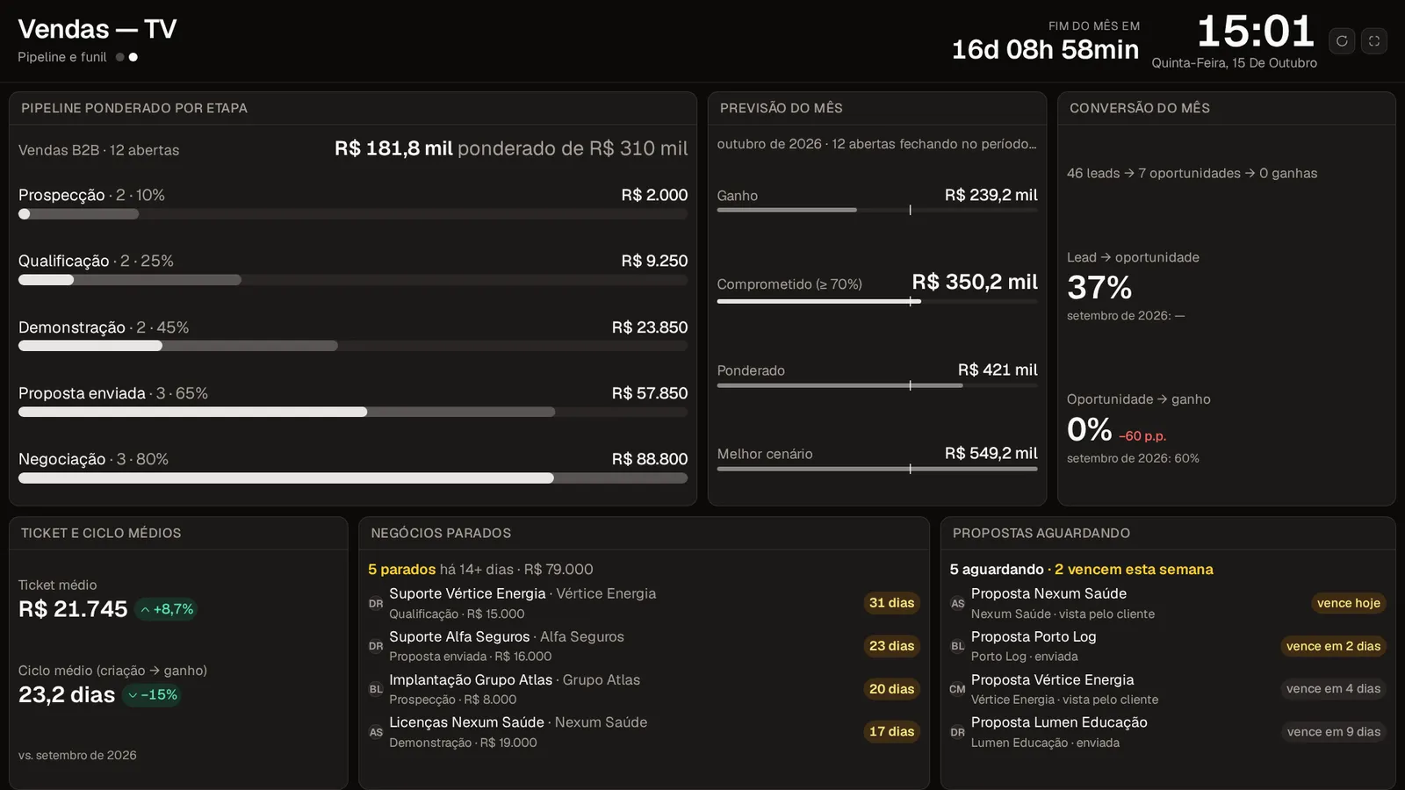This screenshot has height=790, width=1405.
Task: Click the 'vence em 2 dias' badge
Action: 1333,646
